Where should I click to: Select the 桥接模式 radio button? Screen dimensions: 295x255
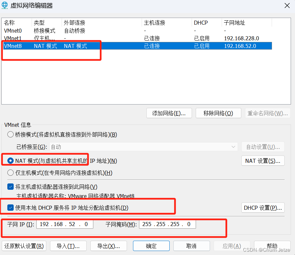pos(10,134)
